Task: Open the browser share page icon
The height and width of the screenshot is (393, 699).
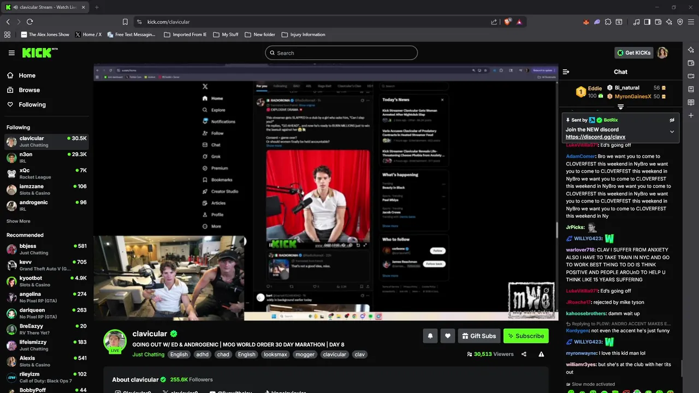Action: [494, 22]
